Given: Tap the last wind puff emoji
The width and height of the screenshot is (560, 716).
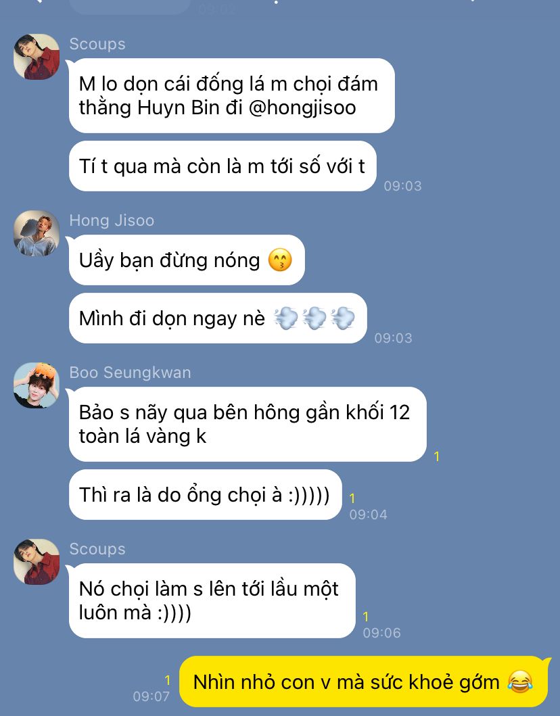Looking at the screenshot, I should [x=343, y=318].
